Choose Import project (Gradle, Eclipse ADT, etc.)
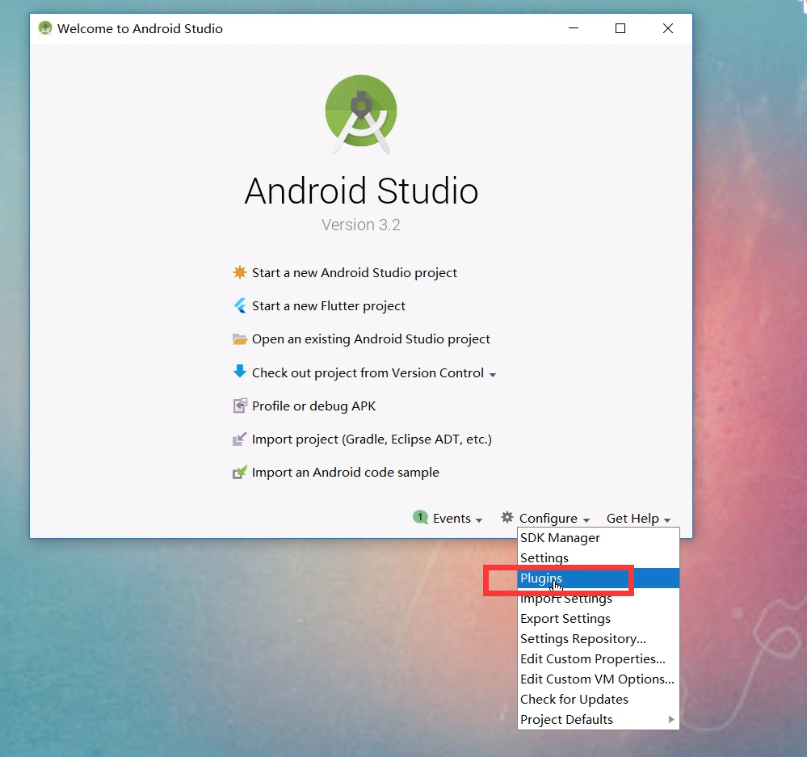 click(372, 439)
